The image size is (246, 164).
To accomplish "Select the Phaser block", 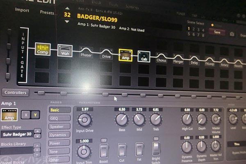I will (x=86, y=52).
